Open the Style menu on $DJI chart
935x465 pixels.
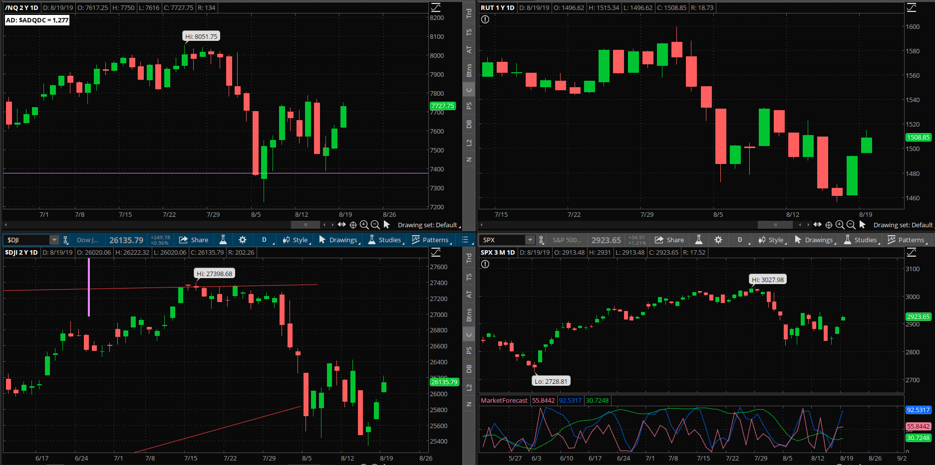(297, 240)
